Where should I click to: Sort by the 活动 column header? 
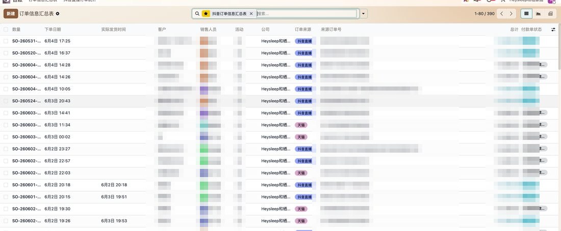pyautogui.click(x=239, y=30)
